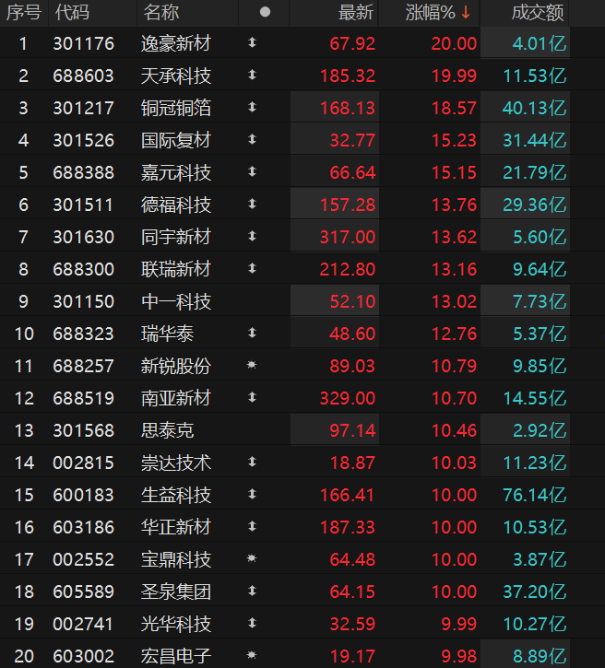The width and height of the screenshot is (605, 668).
Task: Click the red sort arrow beside 涨幅%
Action: (466, 13)
